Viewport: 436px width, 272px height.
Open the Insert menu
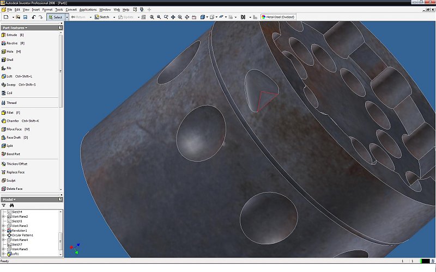pyautogui.click(x=35, y=9)
